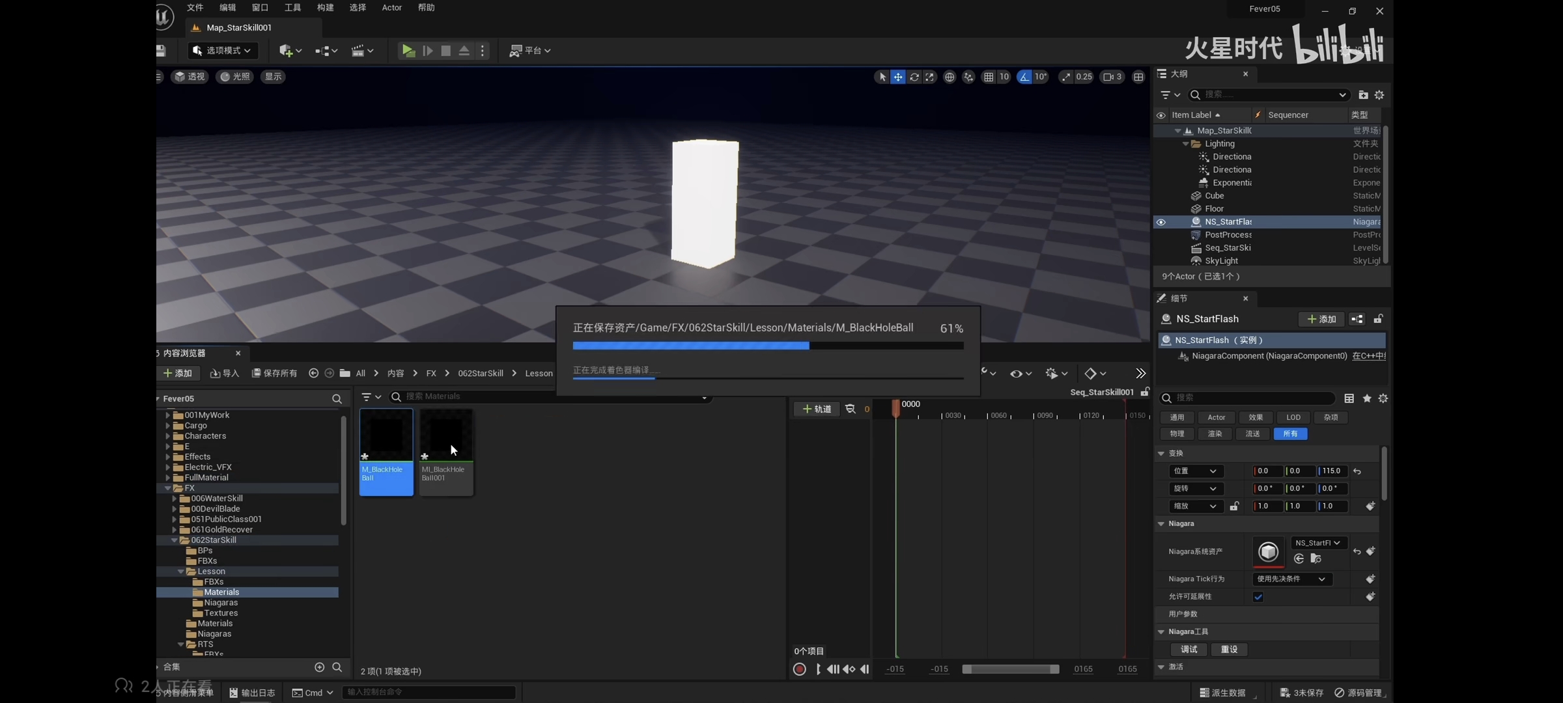Open the Niagara Tick behavior dropdown
This screenshot has height=703, width=1563.
(x=1291, y=579)
